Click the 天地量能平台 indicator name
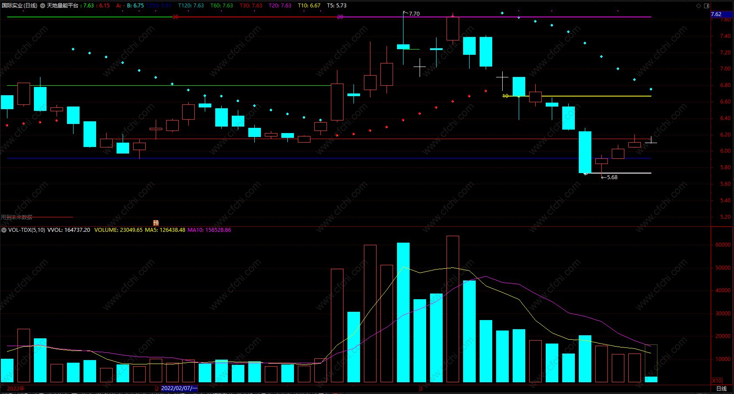The height and width of the screenshot is (394, 734). tap(63, 6)
